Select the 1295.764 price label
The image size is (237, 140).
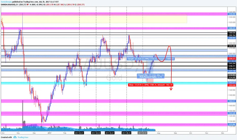click(x=232, y=35)
